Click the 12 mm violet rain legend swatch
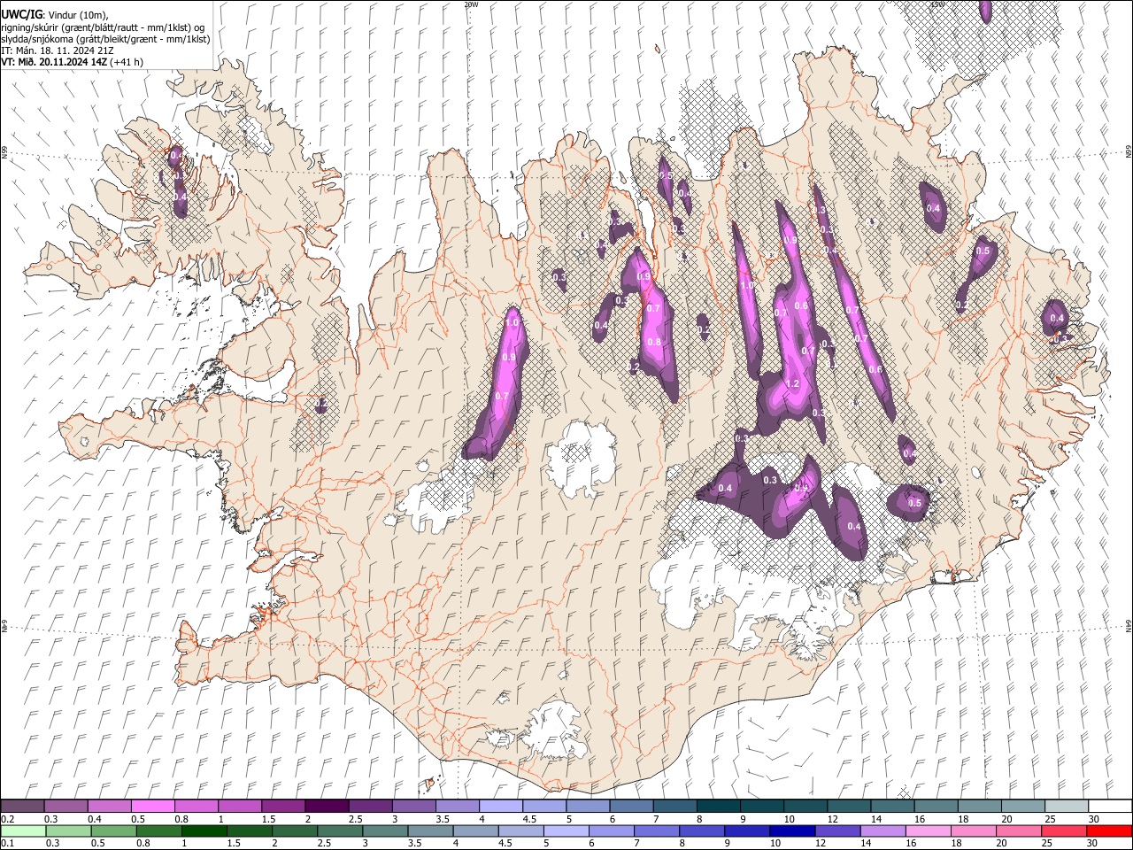The image size is (1133, 850). pos(837,831)
